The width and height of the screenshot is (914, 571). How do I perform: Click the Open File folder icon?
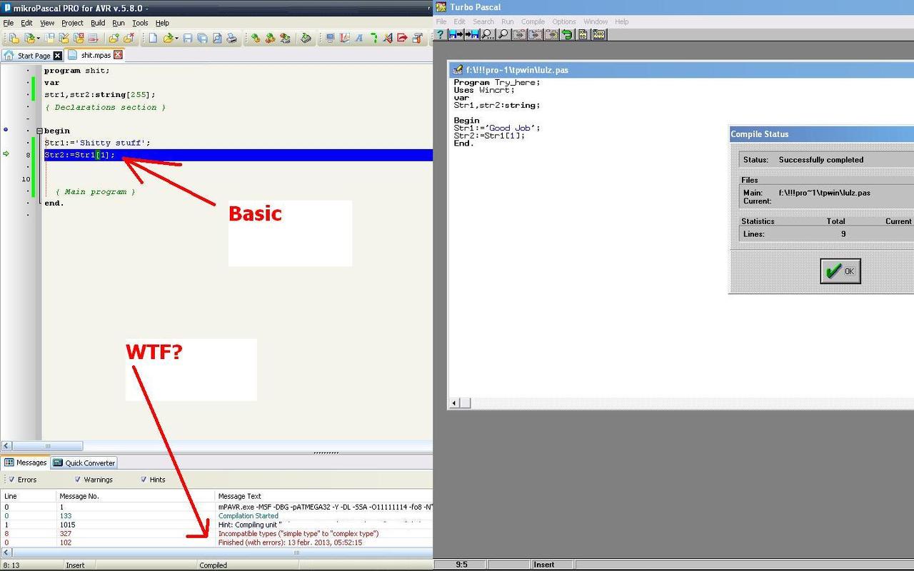[168, 39]
